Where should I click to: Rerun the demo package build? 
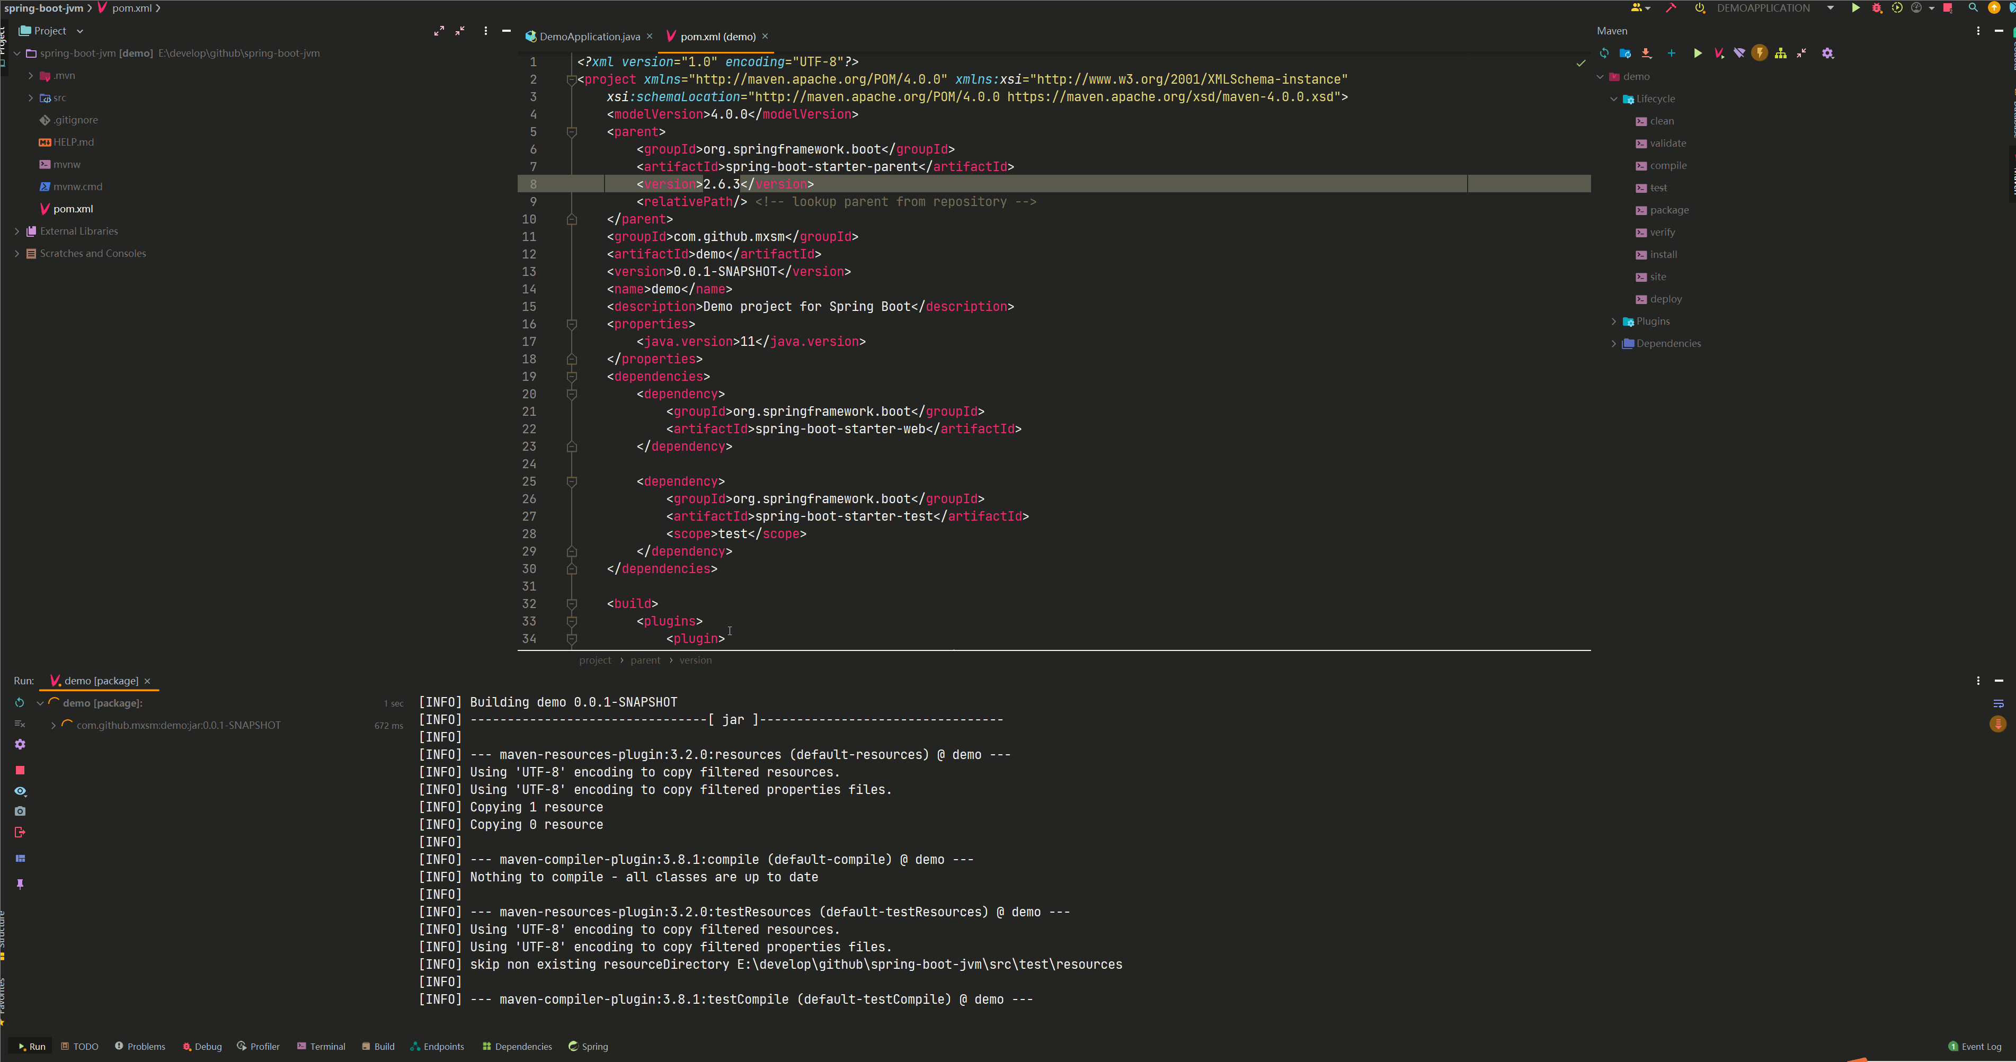coord(20,703)
